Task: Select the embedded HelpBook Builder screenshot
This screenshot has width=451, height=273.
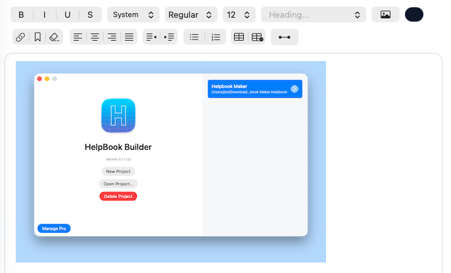Action: point(171,161)
